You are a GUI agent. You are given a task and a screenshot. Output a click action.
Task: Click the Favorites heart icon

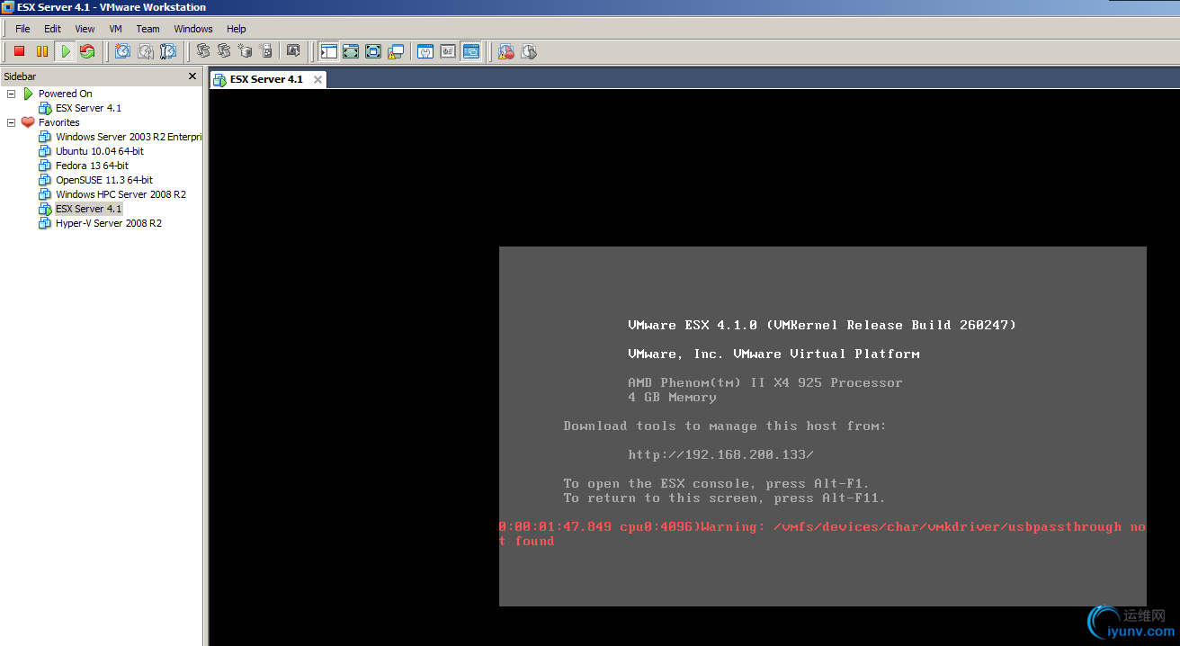(28, 122)
